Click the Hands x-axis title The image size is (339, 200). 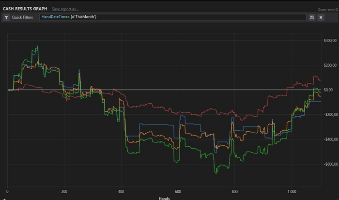(164, 198)
